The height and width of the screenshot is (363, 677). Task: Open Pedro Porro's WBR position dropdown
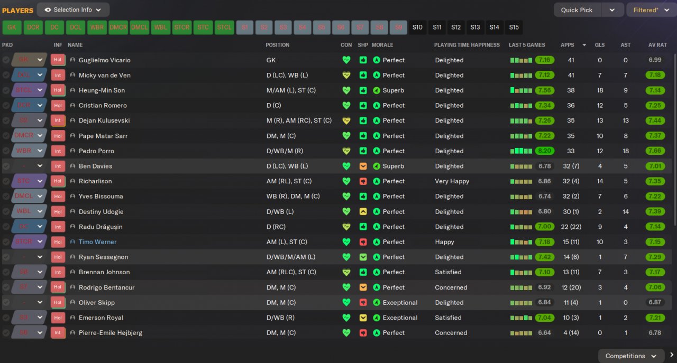point(29,151)
